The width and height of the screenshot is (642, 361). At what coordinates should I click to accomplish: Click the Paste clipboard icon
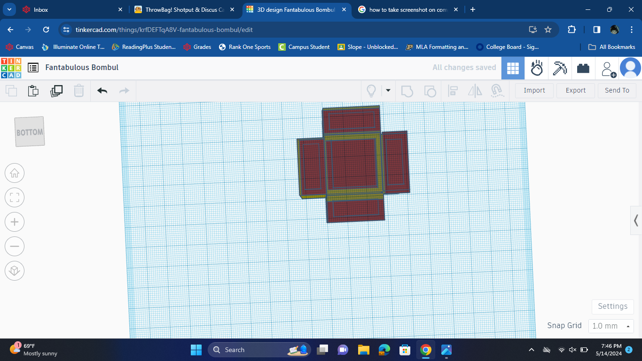point(33,91)
